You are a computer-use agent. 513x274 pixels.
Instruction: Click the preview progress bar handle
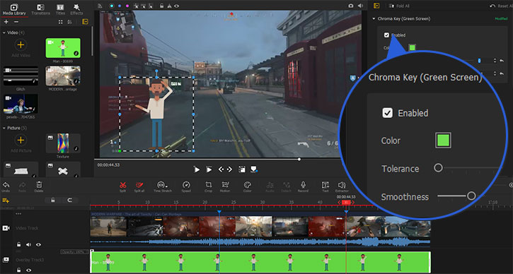(x=299, y=160)
